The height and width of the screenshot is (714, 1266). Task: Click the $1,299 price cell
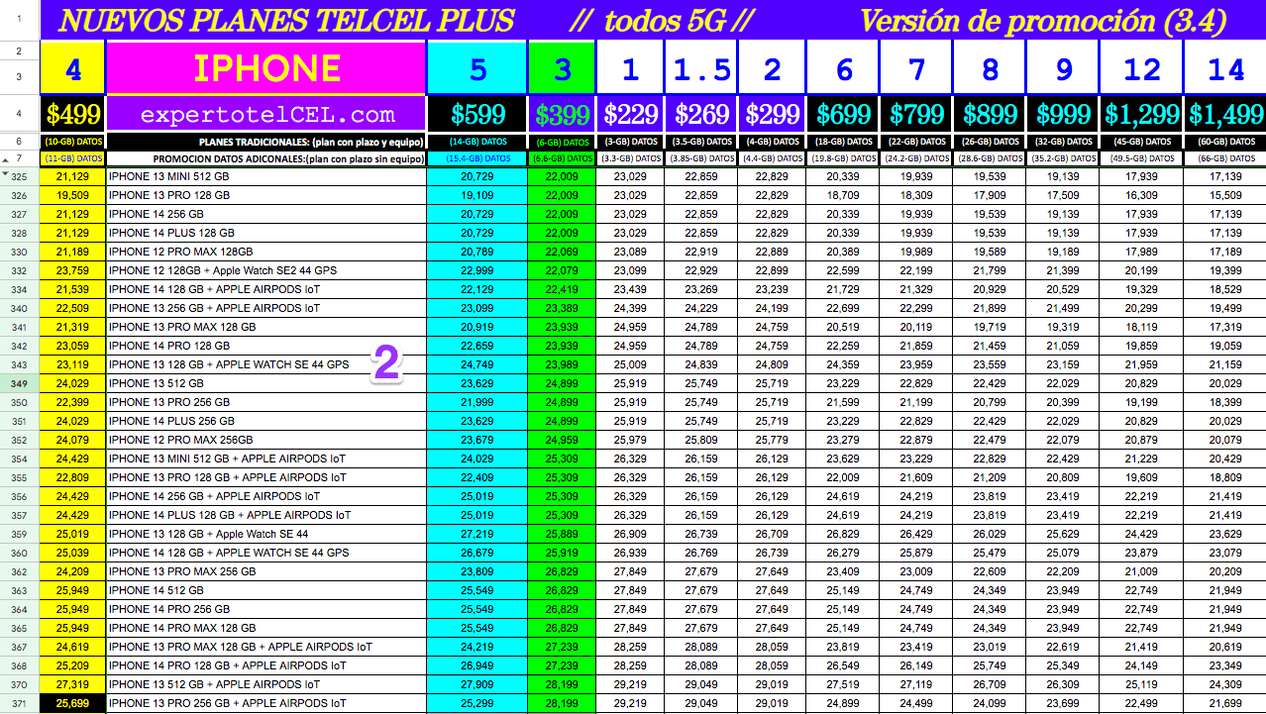(x=1142, y=115)
